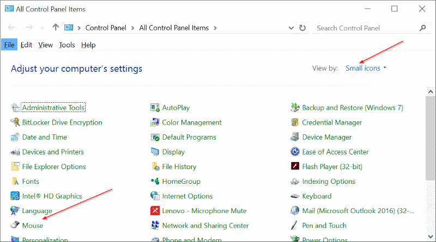Open Network and Sharing Center
Viewport: 436px width, 242px height.
tap(205, 226)
